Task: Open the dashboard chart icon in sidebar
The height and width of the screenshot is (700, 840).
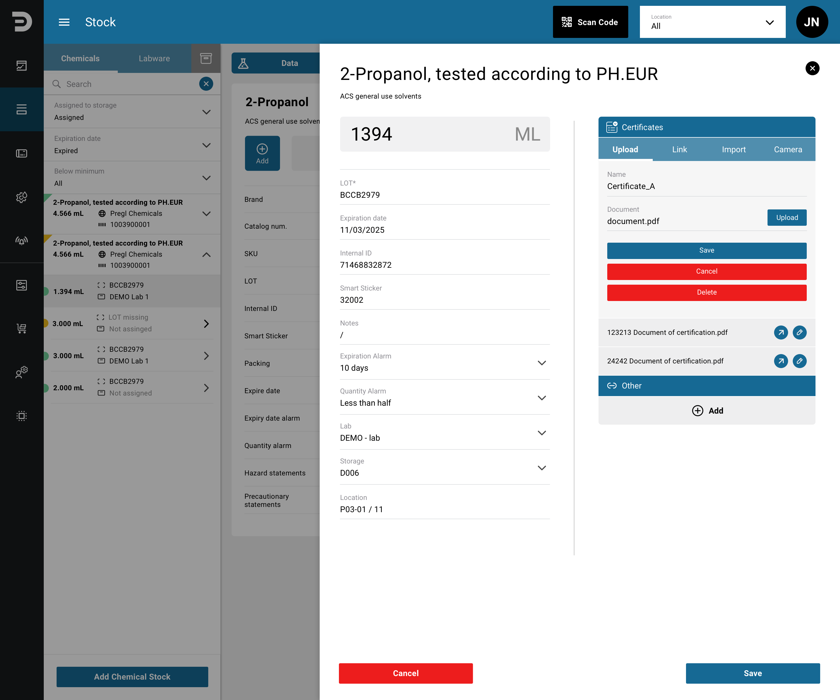Action: pos(22,66)
